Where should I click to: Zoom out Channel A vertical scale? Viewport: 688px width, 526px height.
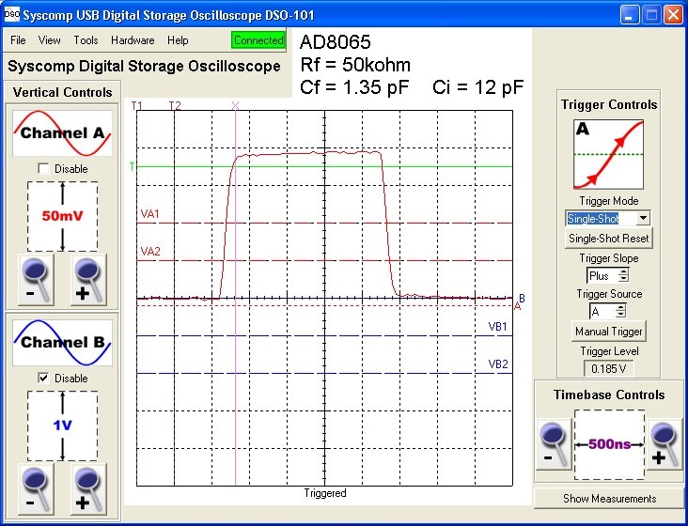tap(35, 279)
